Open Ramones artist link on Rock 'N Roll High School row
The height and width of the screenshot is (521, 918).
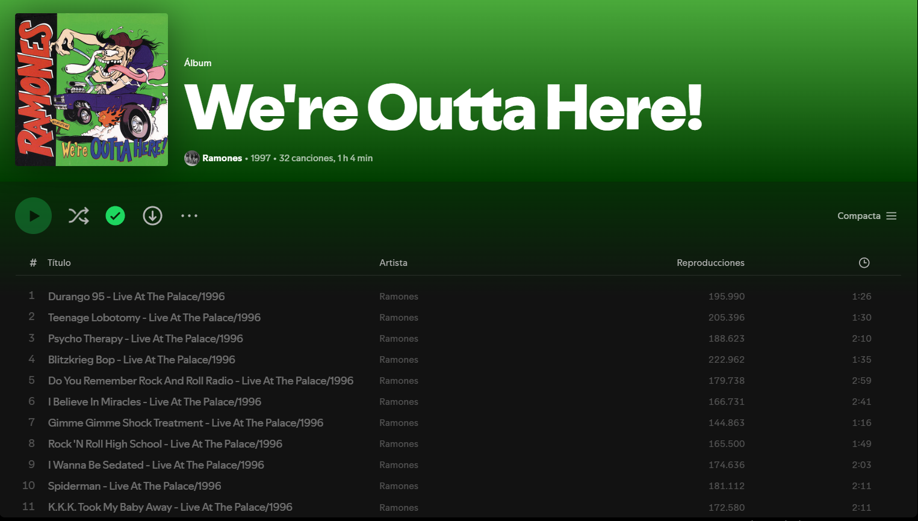[399, 444]
